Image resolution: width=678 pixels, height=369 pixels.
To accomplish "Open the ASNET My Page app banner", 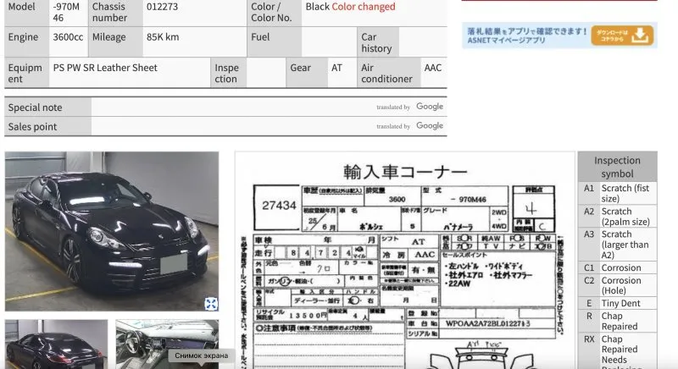I will 527,35.
